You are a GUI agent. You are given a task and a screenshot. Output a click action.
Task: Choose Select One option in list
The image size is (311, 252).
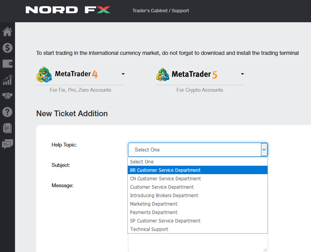pyautogui.click(x=197, y=162)
